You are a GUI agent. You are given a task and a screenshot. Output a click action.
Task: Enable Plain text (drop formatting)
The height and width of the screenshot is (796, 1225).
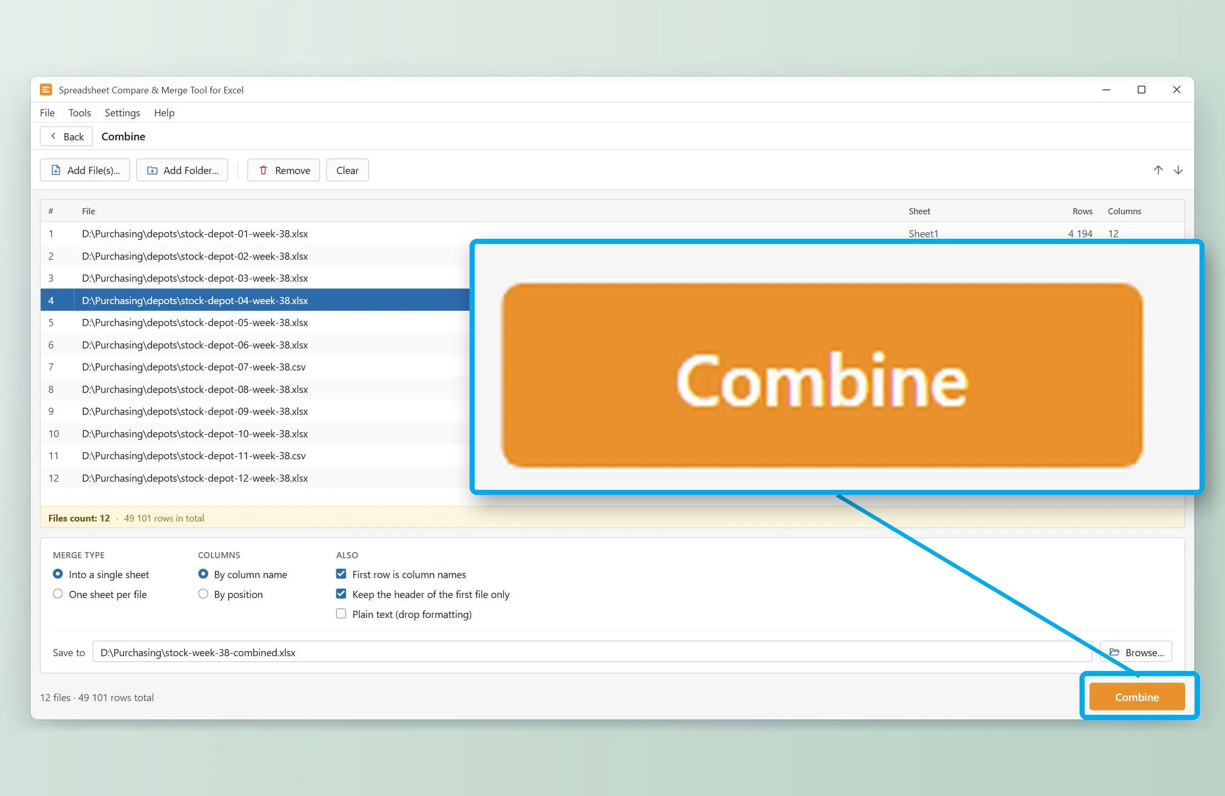[x=404, y=614]
